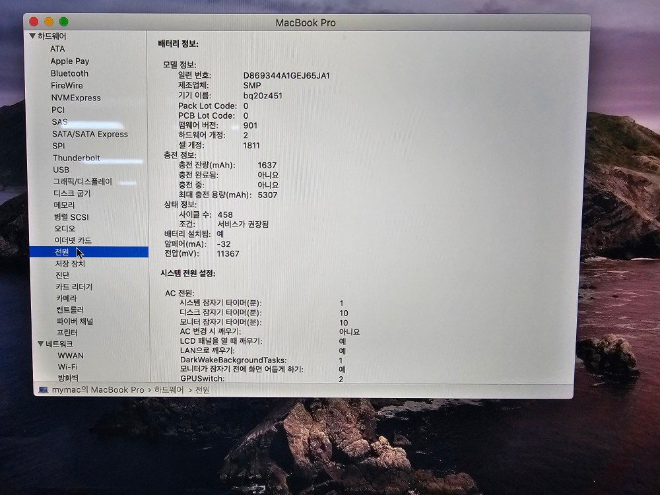Select SPI in the hardware list
This screenshot has height=495, width=660.
[59, 146]
